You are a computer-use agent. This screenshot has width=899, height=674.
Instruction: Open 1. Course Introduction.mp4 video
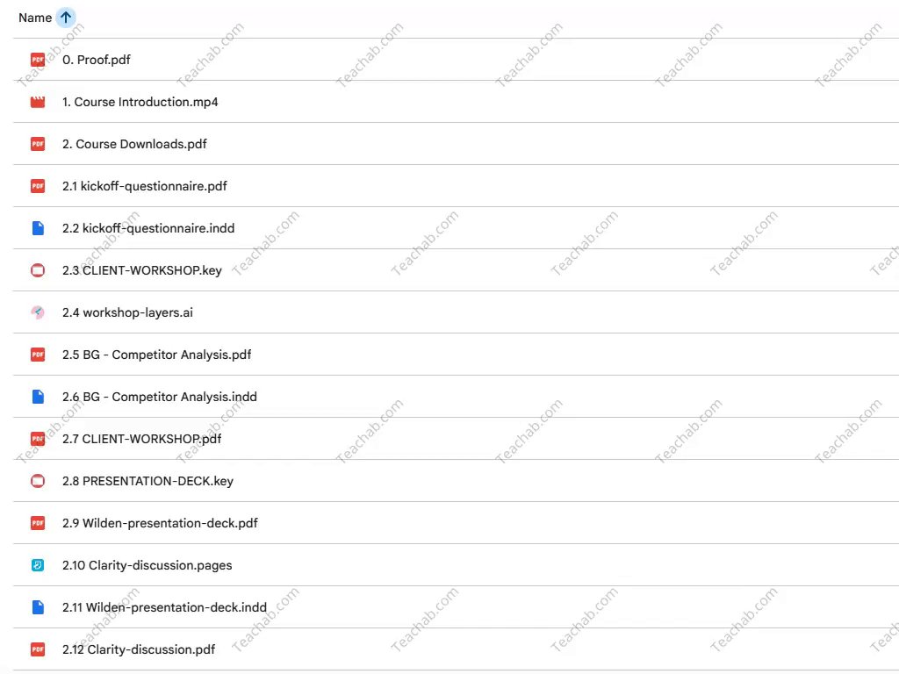(x=140, y=102)
